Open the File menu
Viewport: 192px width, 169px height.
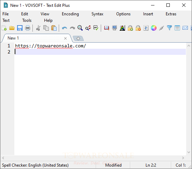[5, 14]
